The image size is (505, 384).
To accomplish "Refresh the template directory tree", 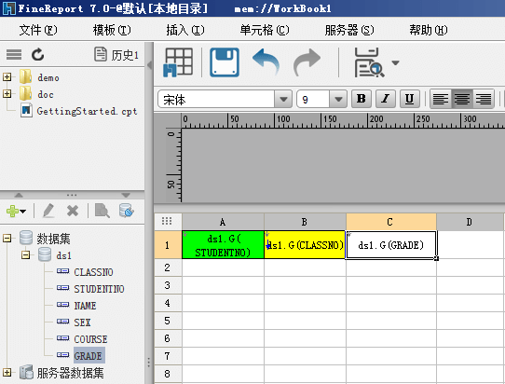I will point(37,54).
